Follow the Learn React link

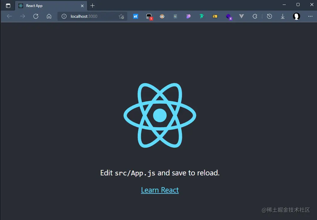click(x=160, y=190)
